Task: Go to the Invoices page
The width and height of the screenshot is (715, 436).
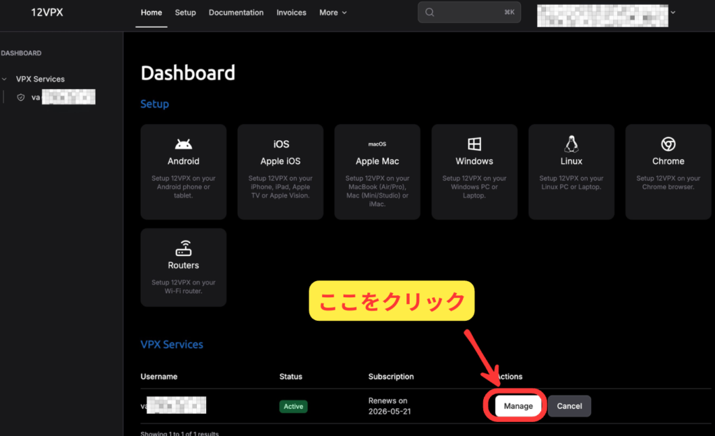Action: pos(291,13)
